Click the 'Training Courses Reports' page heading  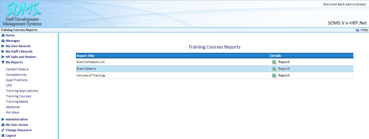[214, 47]
